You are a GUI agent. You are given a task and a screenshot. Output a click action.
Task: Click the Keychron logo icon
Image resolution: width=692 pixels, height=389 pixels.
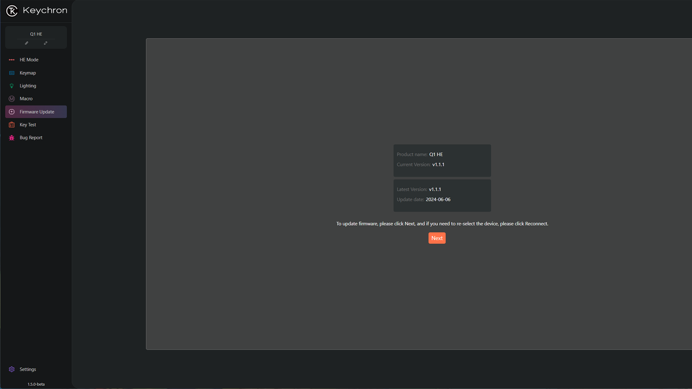(12, 11)
